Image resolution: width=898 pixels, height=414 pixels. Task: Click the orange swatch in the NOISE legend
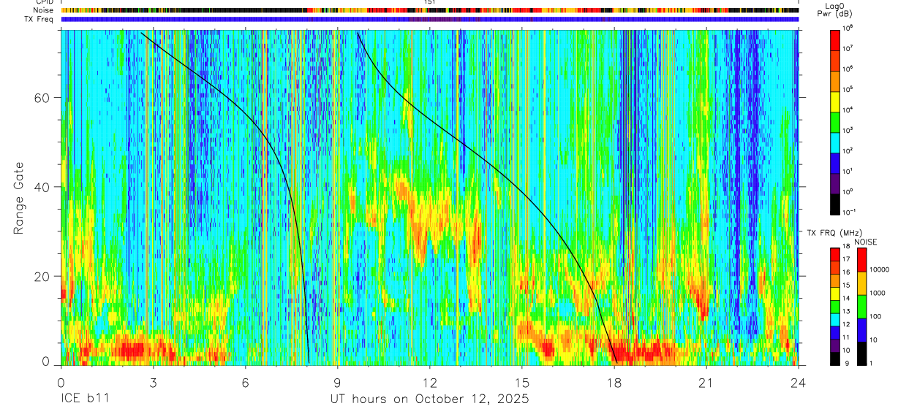(861, 283)
